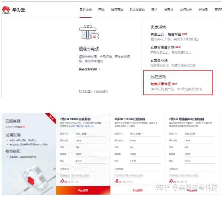Image resolution: width=223 pixels, height=197 pixels.
Task: Open Linux OS field in 2核4G HECS card
Action: pos(90,141)
